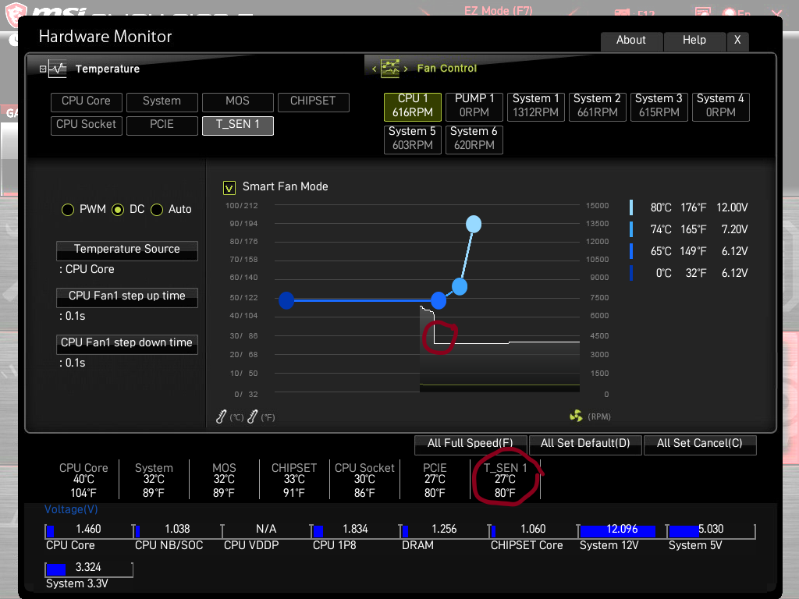Open CPU Fan1 step up time option
The image size is (799, 599).
pyautogui.click(x=127, y=297)
